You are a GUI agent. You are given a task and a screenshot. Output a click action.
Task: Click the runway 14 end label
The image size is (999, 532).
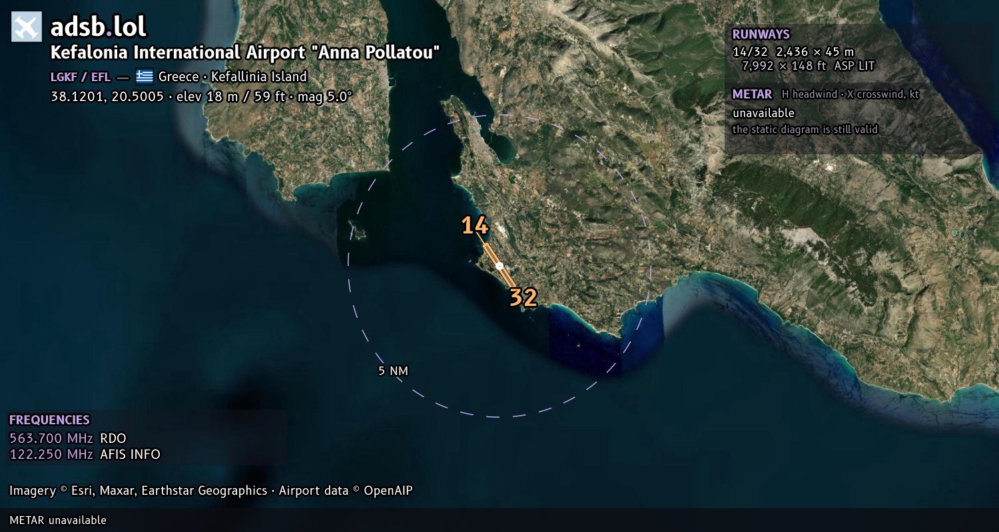point(475,226)
